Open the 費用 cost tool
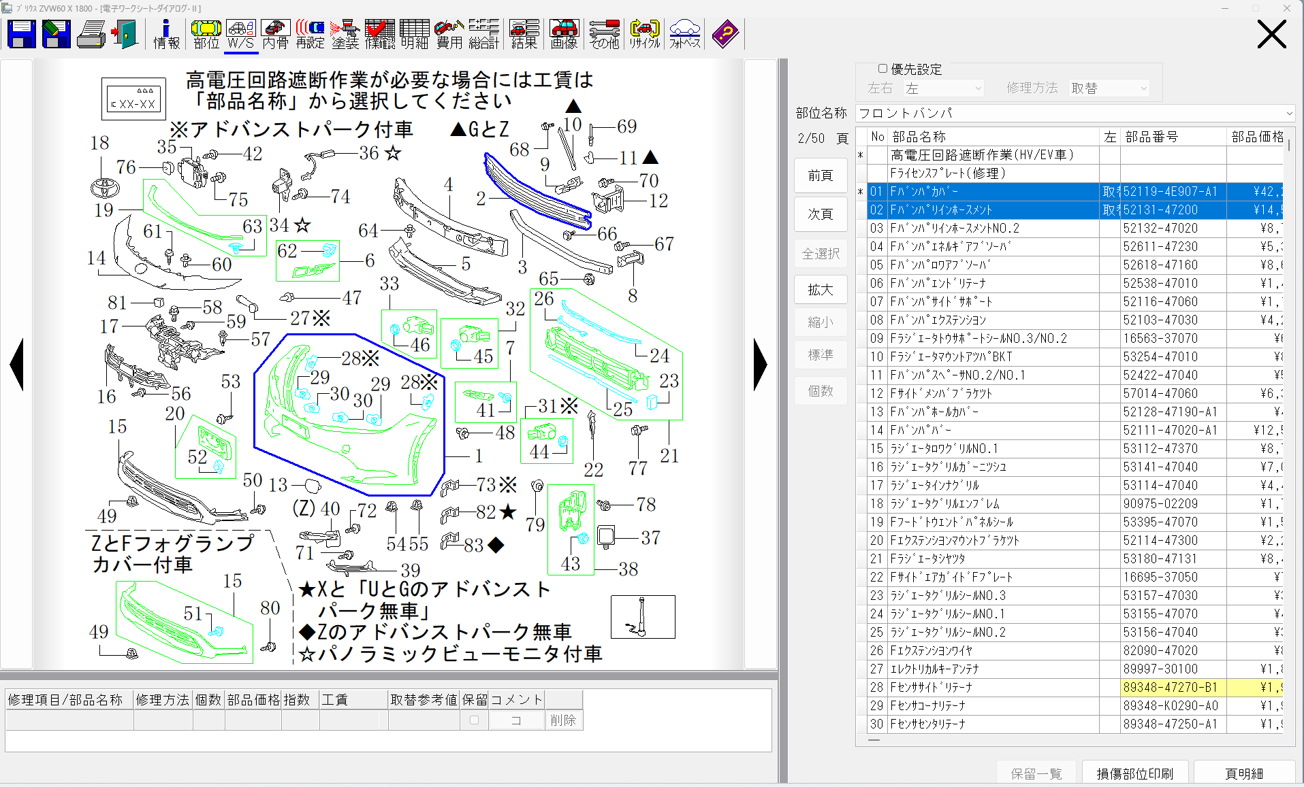This screenshot has width=1304, height=787. [449, 34]
